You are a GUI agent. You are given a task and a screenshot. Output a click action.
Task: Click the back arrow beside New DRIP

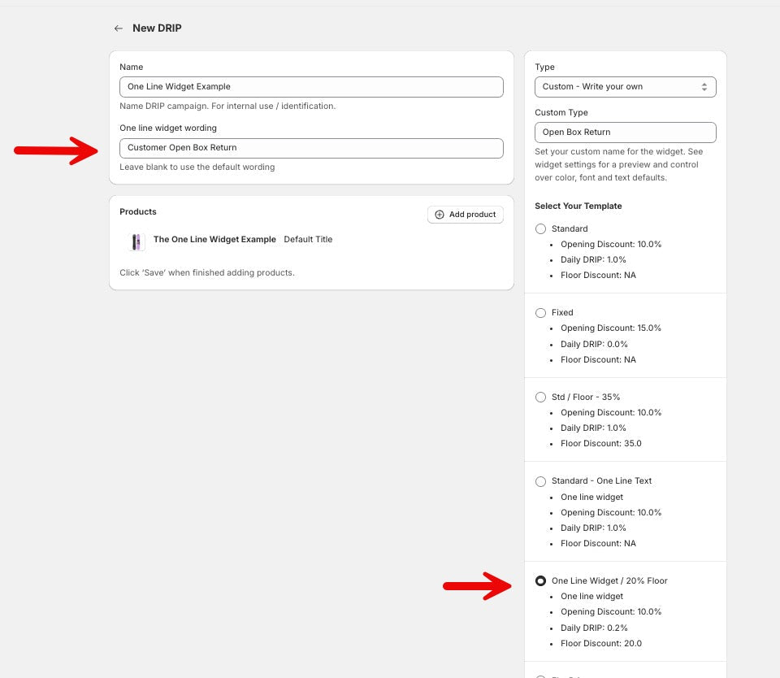tap(119, 28)
